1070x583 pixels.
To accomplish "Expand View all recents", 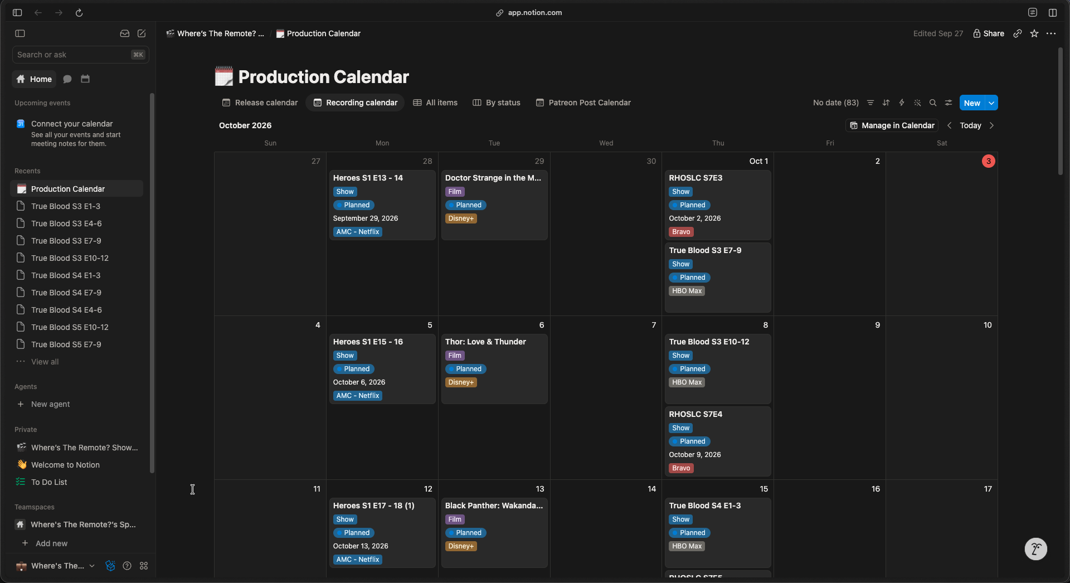I will coord(45,362).
